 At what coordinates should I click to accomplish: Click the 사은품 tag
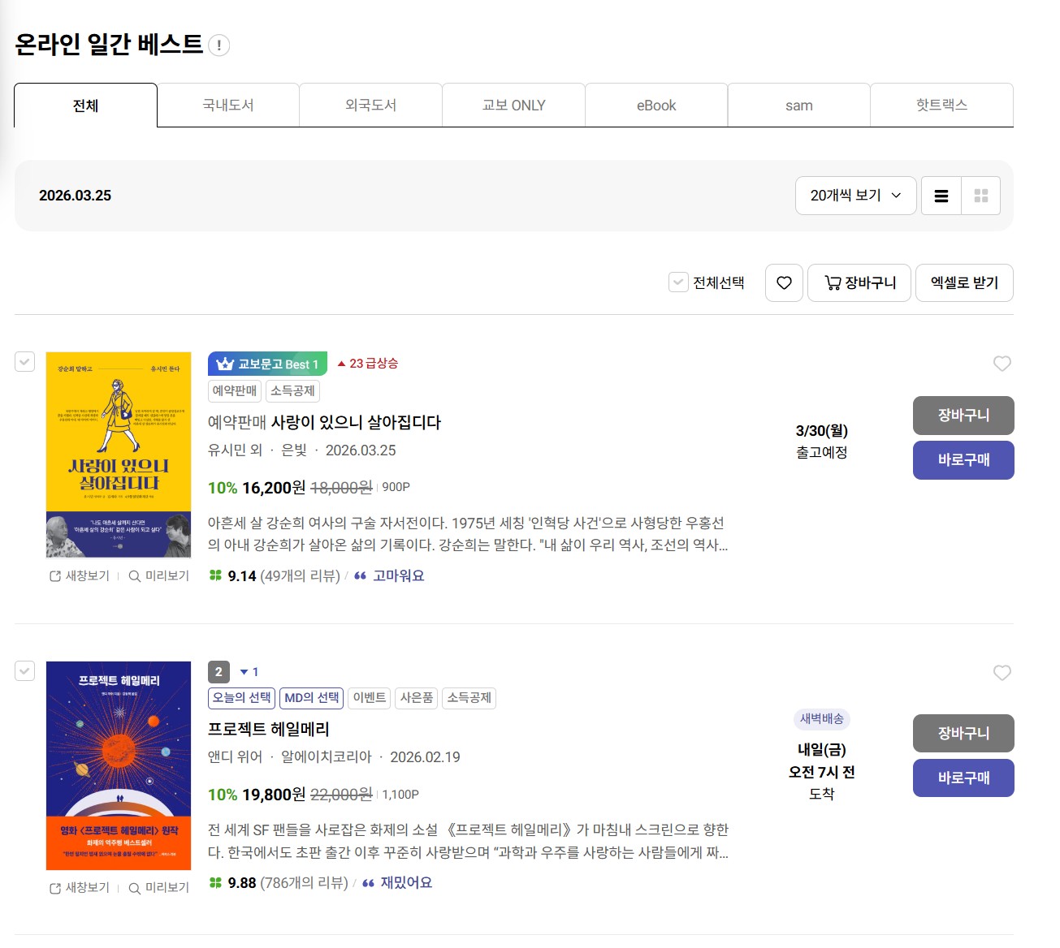pyautogui.click(x=417, y=698)
